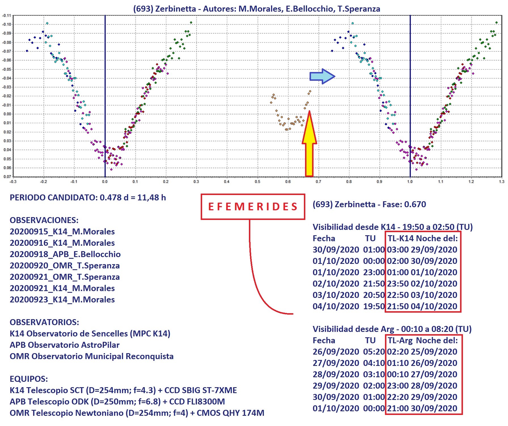
Task: Select observation 20200923_K14_M.Morales
Action: coord(62,300)
